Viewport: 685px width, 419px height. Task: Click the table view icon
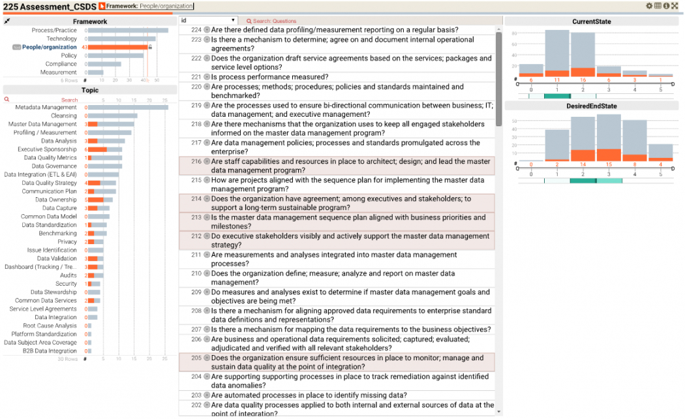[658, 6]
